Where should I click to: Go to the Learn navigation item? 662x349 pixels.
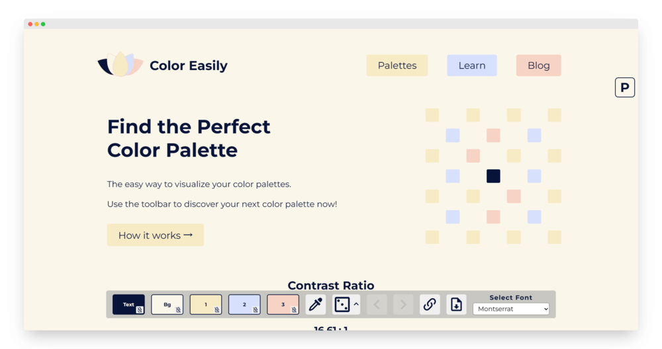click(472, 65)
